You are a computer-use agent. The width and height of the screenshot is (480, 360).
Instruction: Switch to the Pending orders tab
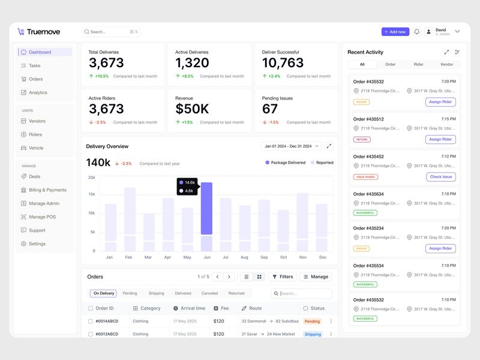131,293
